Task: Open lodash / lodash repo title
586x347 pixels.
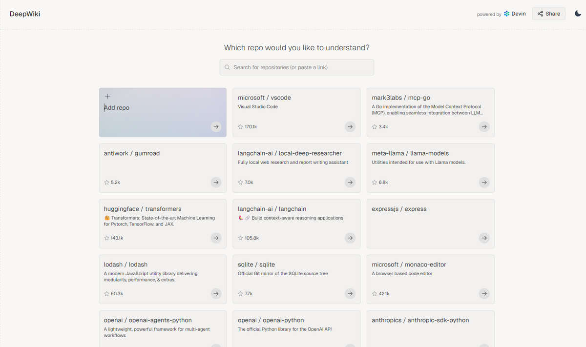Action: pyautogui.click(x=125, y=265)
